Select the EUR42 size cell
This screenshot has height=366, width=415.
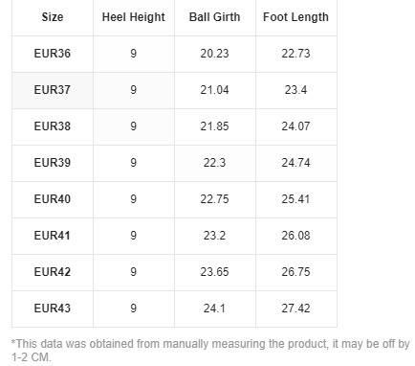[53, 272]
